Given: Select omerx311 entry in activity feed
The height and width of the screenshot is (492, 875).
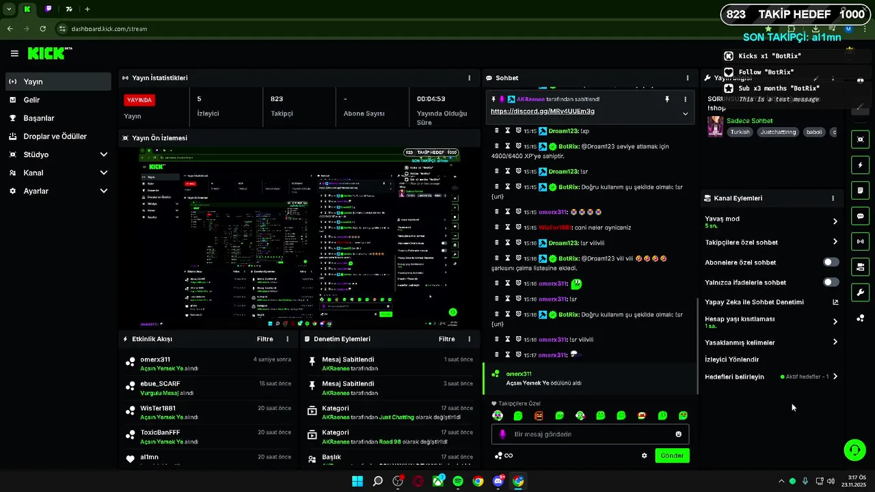Looking at the screenshot, I should click(208, 364).
